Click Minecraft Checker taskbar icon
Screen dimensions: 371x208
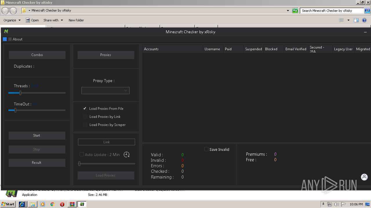click(82, 204)
